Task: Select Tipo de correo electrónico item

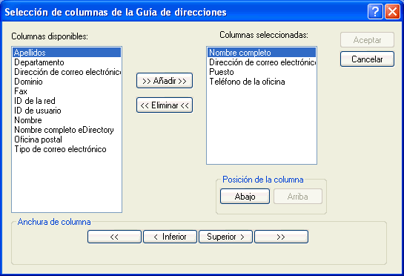Action: click(x=67, y=149)
